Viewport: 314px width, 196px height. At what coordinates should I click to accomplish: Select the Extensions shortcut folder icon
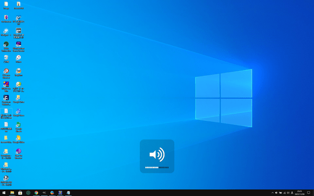click(x=6, y=154)
